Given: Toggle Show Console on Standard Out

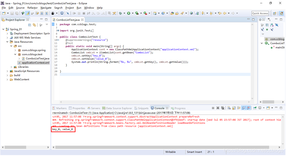Looking at the screenshot, I should (244, 108).
